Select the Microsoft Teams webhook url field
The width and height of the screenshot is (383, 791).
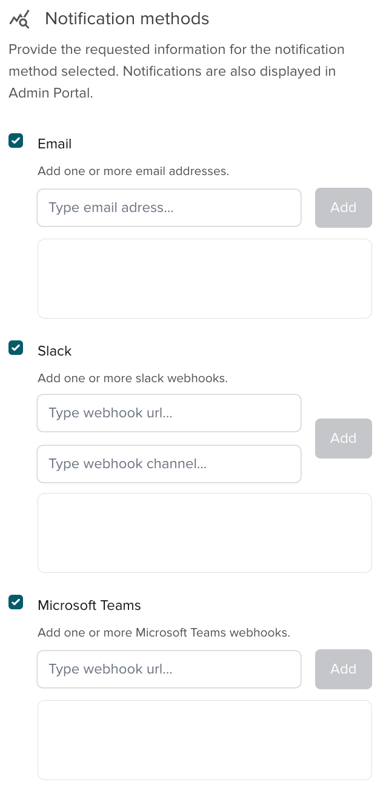point(169,669)
